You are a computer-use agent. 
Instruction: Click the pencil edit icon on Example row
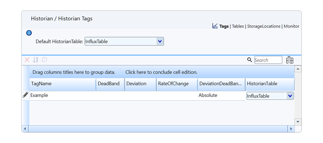pos(25,95)
